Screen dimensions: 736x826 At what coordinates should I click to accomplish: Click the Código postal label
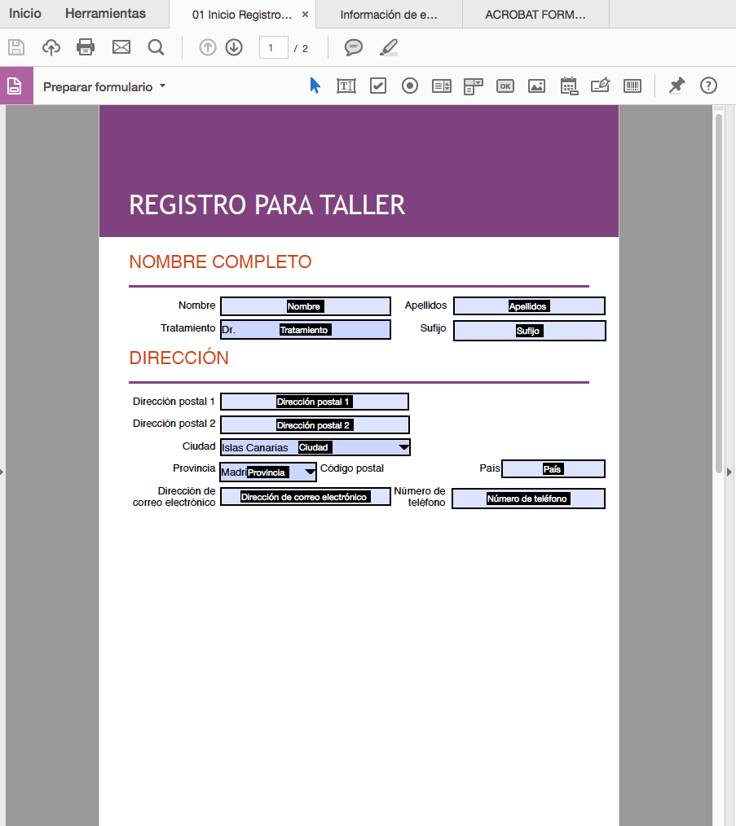pyautogui.click(x=351, y=468)
